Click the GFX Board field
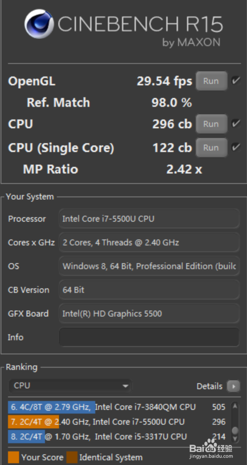This screenshot has height=465, width=247. 149,314
